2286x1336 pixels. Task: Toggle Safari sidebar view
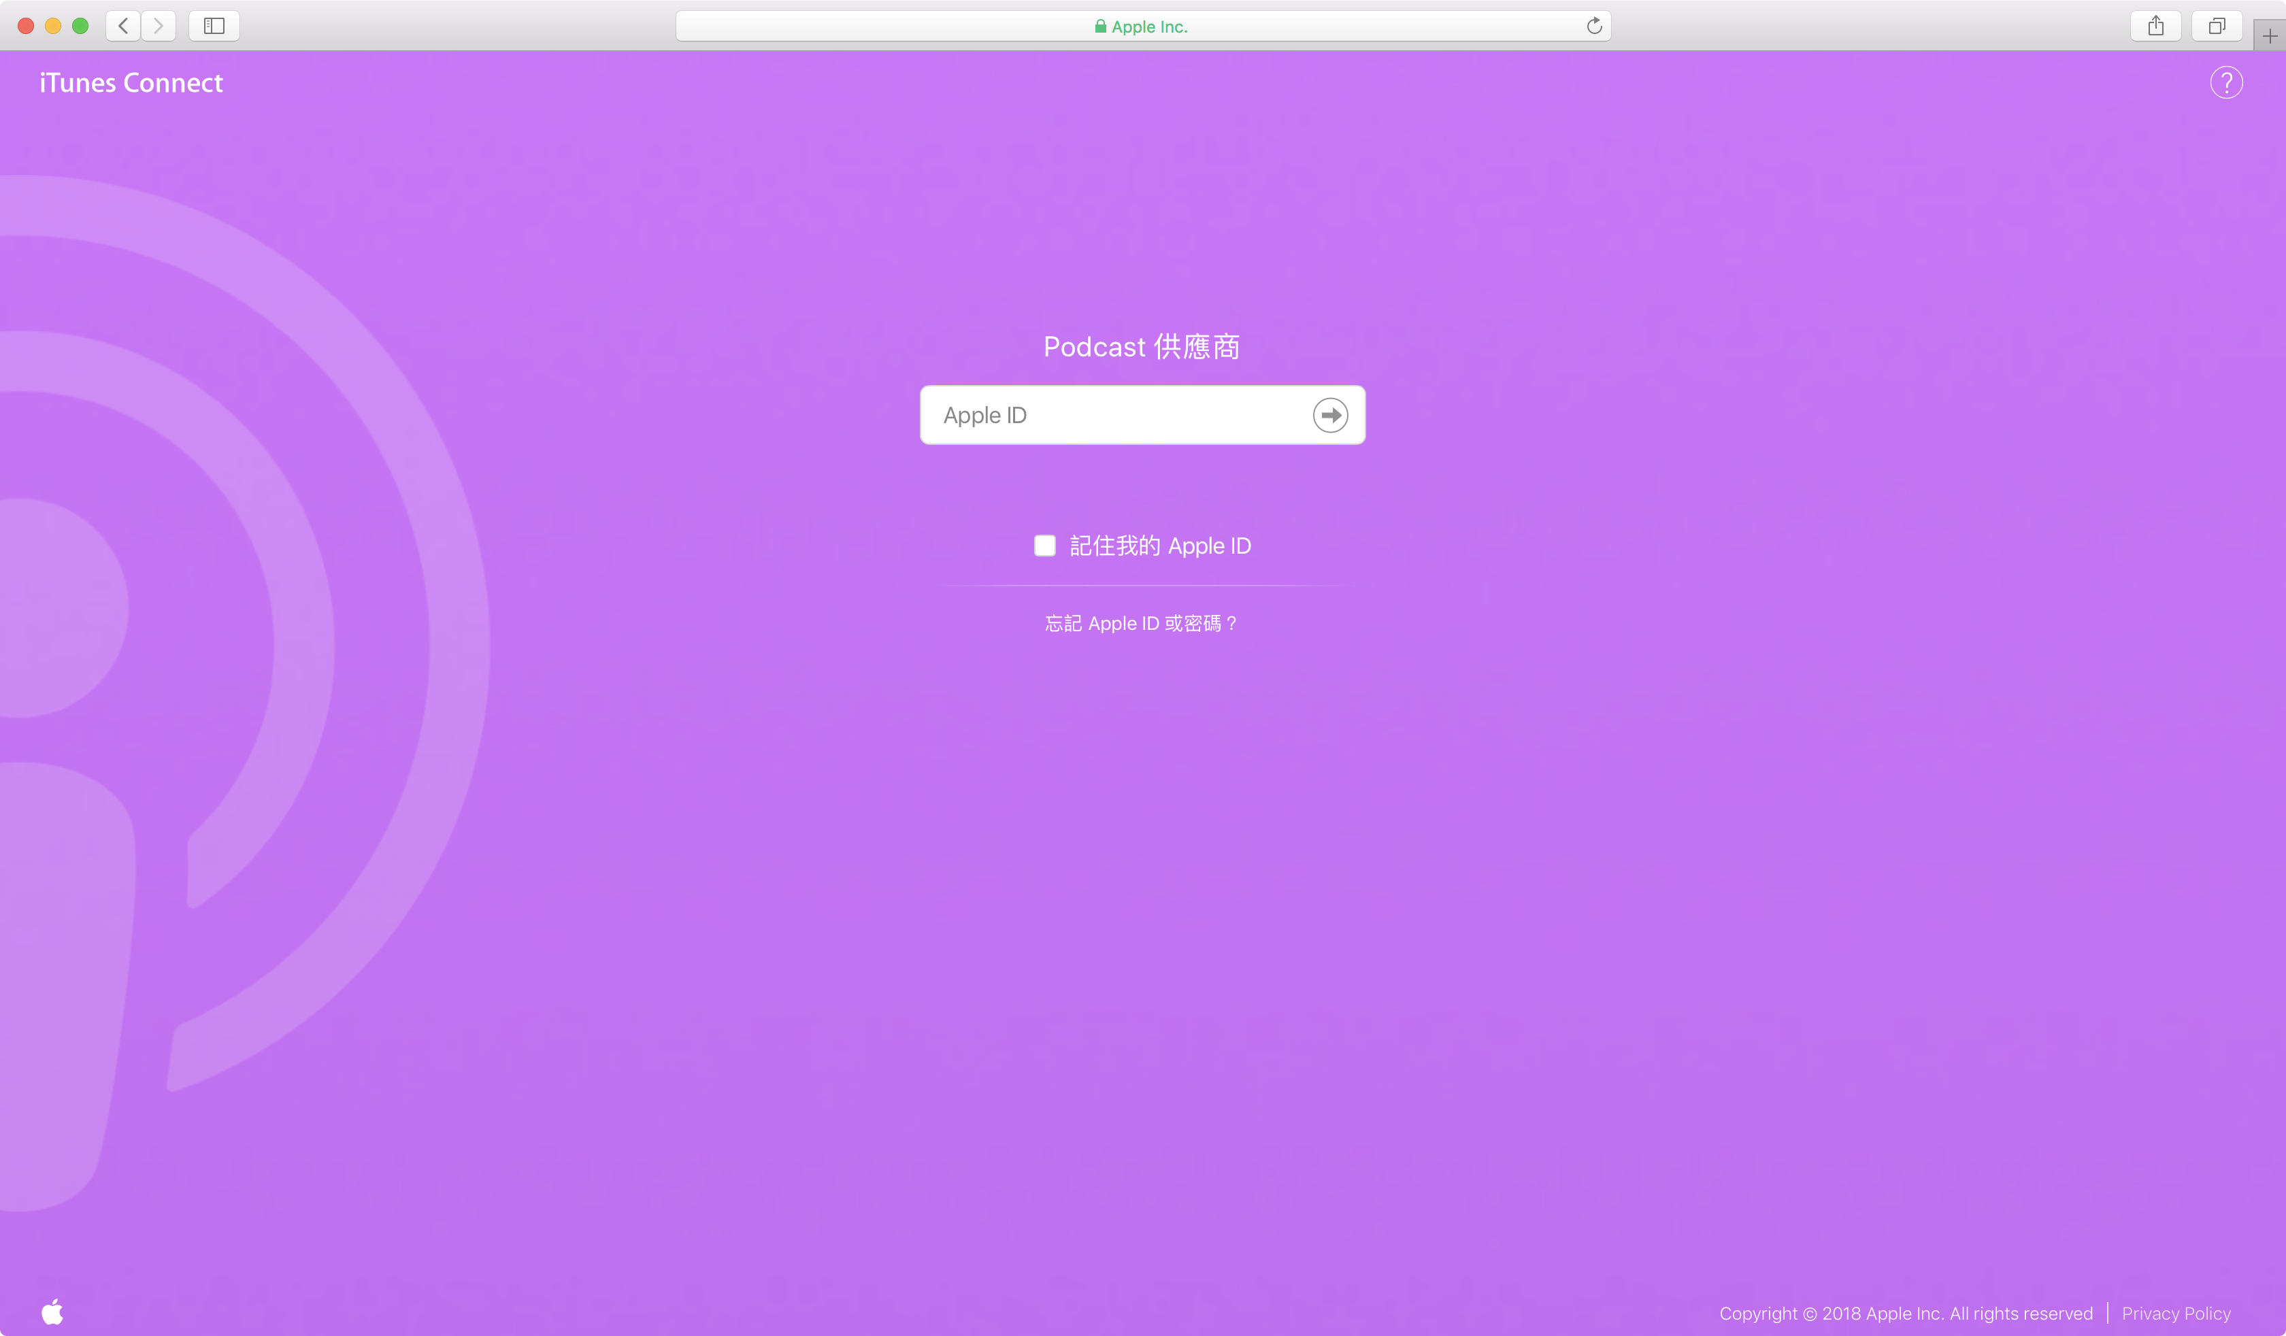214,27
